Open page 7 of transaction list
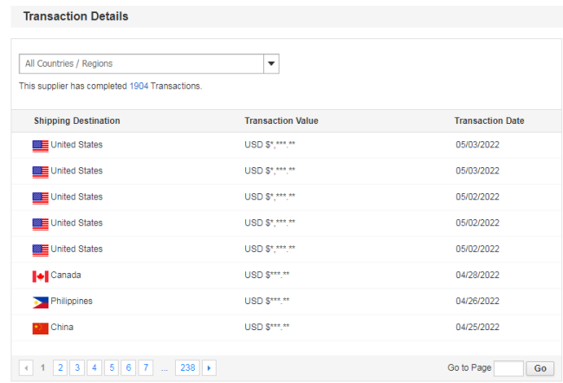563x383 pixels. point(146,368)
